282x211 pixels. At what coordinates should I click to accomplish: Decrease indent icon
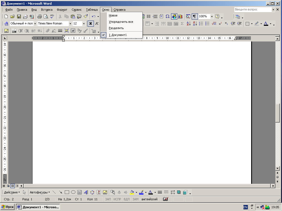pos(233,24)
